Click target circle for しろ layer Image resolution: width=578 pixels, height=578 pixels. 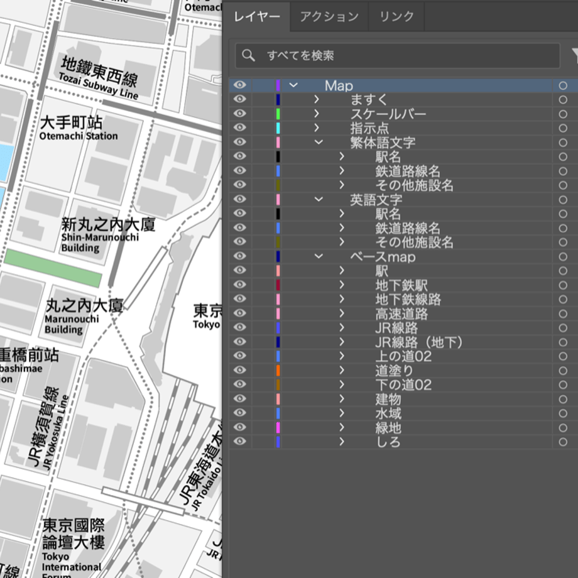coord(563,442)
